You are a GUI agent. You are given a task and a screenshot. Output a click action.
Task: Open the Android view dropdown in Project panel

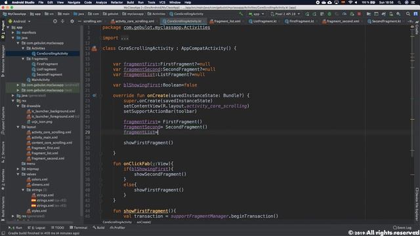click(19, 21)
